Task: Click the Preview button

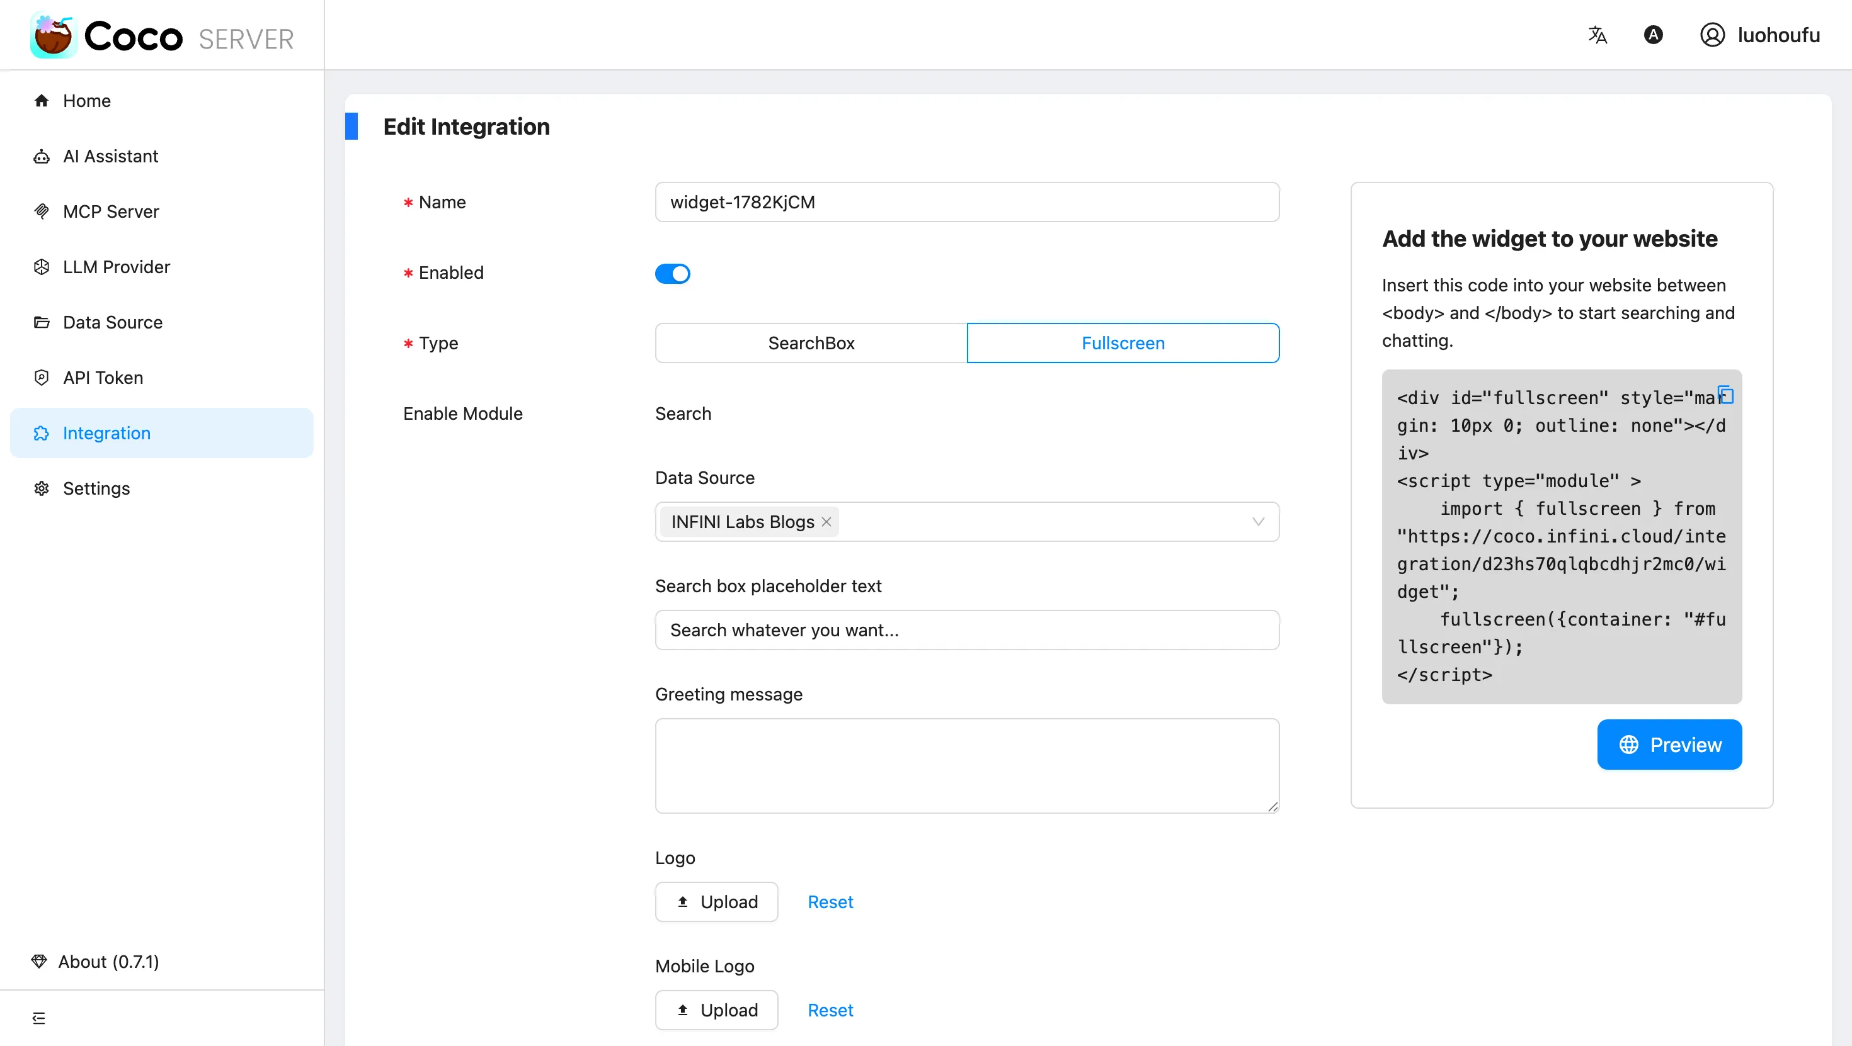Action: click(1669, 745)
